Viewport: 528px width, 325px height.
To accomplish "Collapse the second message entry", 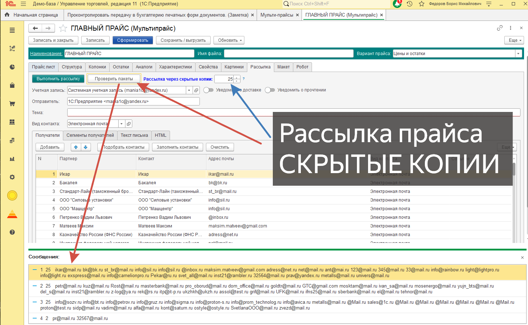I will [x=35, y=286].
